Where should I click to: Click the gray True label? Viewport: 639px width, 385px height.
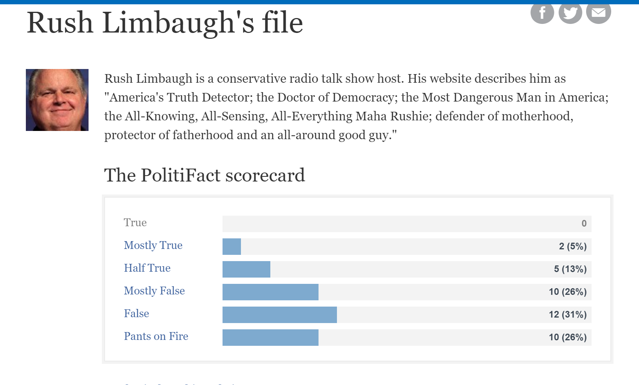tap(135, 223)
